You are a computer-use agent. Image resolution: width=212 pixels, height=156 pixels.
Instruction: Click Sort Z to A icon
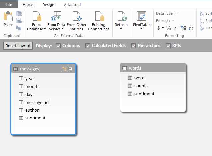point(202,21)
